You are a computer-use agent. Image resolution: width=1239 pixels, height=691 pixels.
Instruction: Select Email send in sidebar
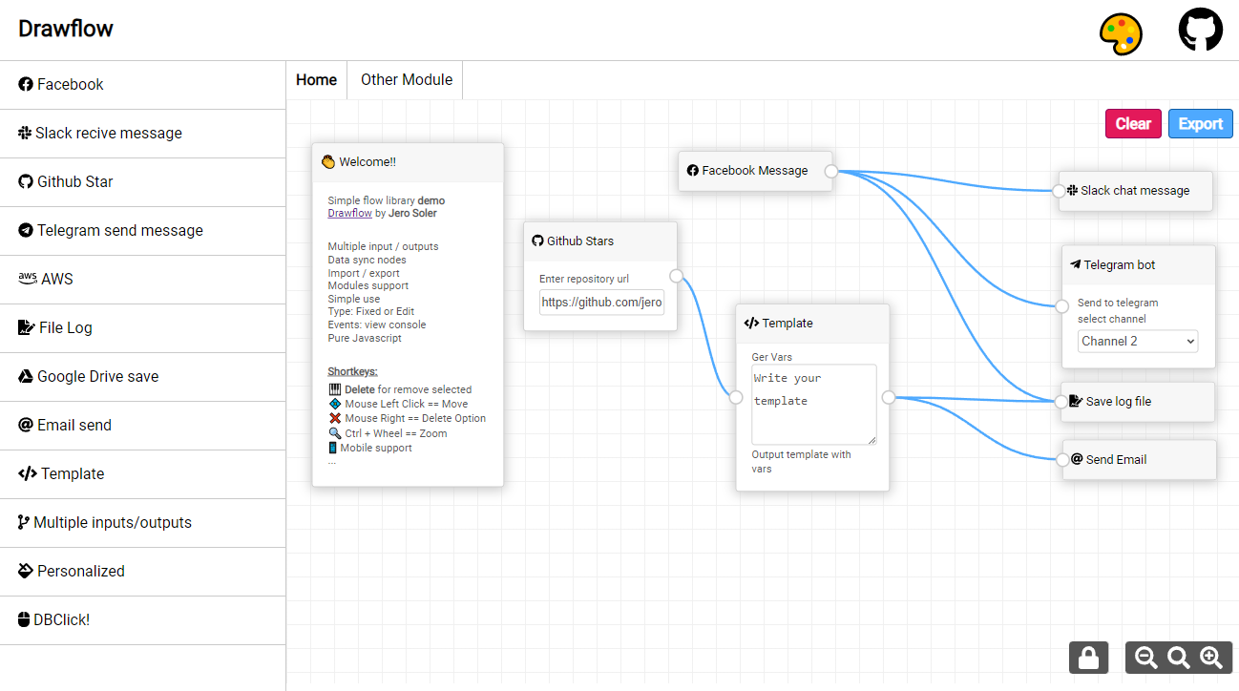click(143, 426)
